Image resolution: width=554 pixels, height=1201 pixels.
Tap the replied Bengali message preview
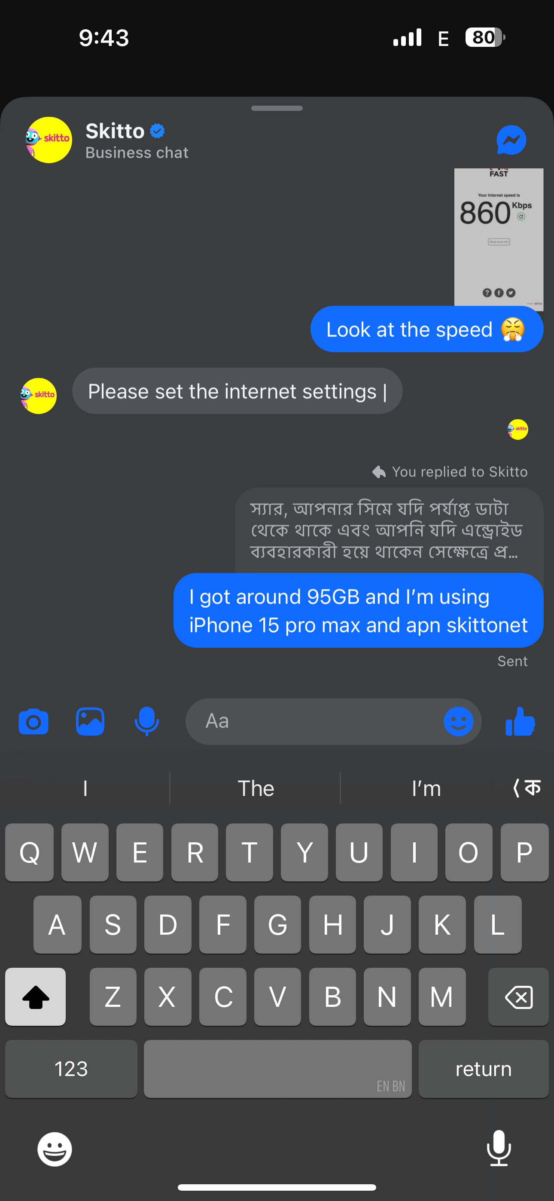coord(389,530)
